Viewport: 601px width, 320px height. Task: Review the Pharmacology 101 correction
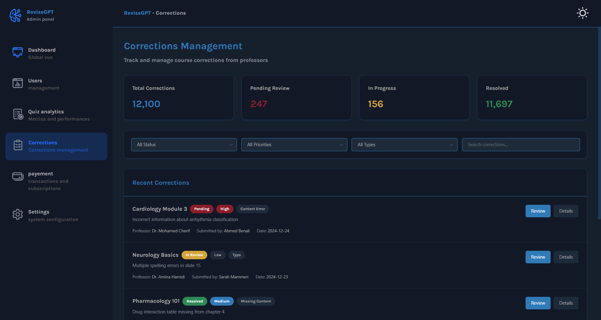538,303
